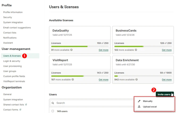Click Get more for Data Enrichment licenses
The image size is (178, 113).
pos(167,79)
